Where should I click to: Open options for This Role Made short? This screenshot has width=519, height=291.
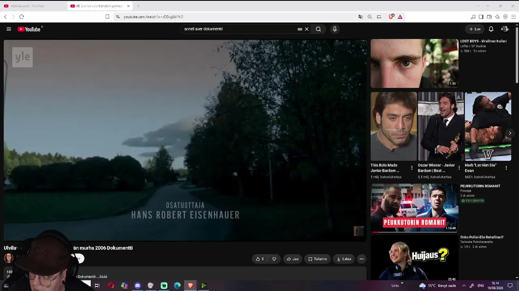(412, 168)
